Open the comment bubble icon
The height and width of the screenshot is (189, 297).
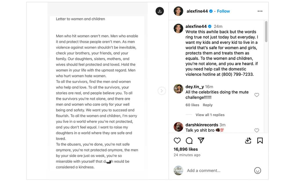click(189, 141)
